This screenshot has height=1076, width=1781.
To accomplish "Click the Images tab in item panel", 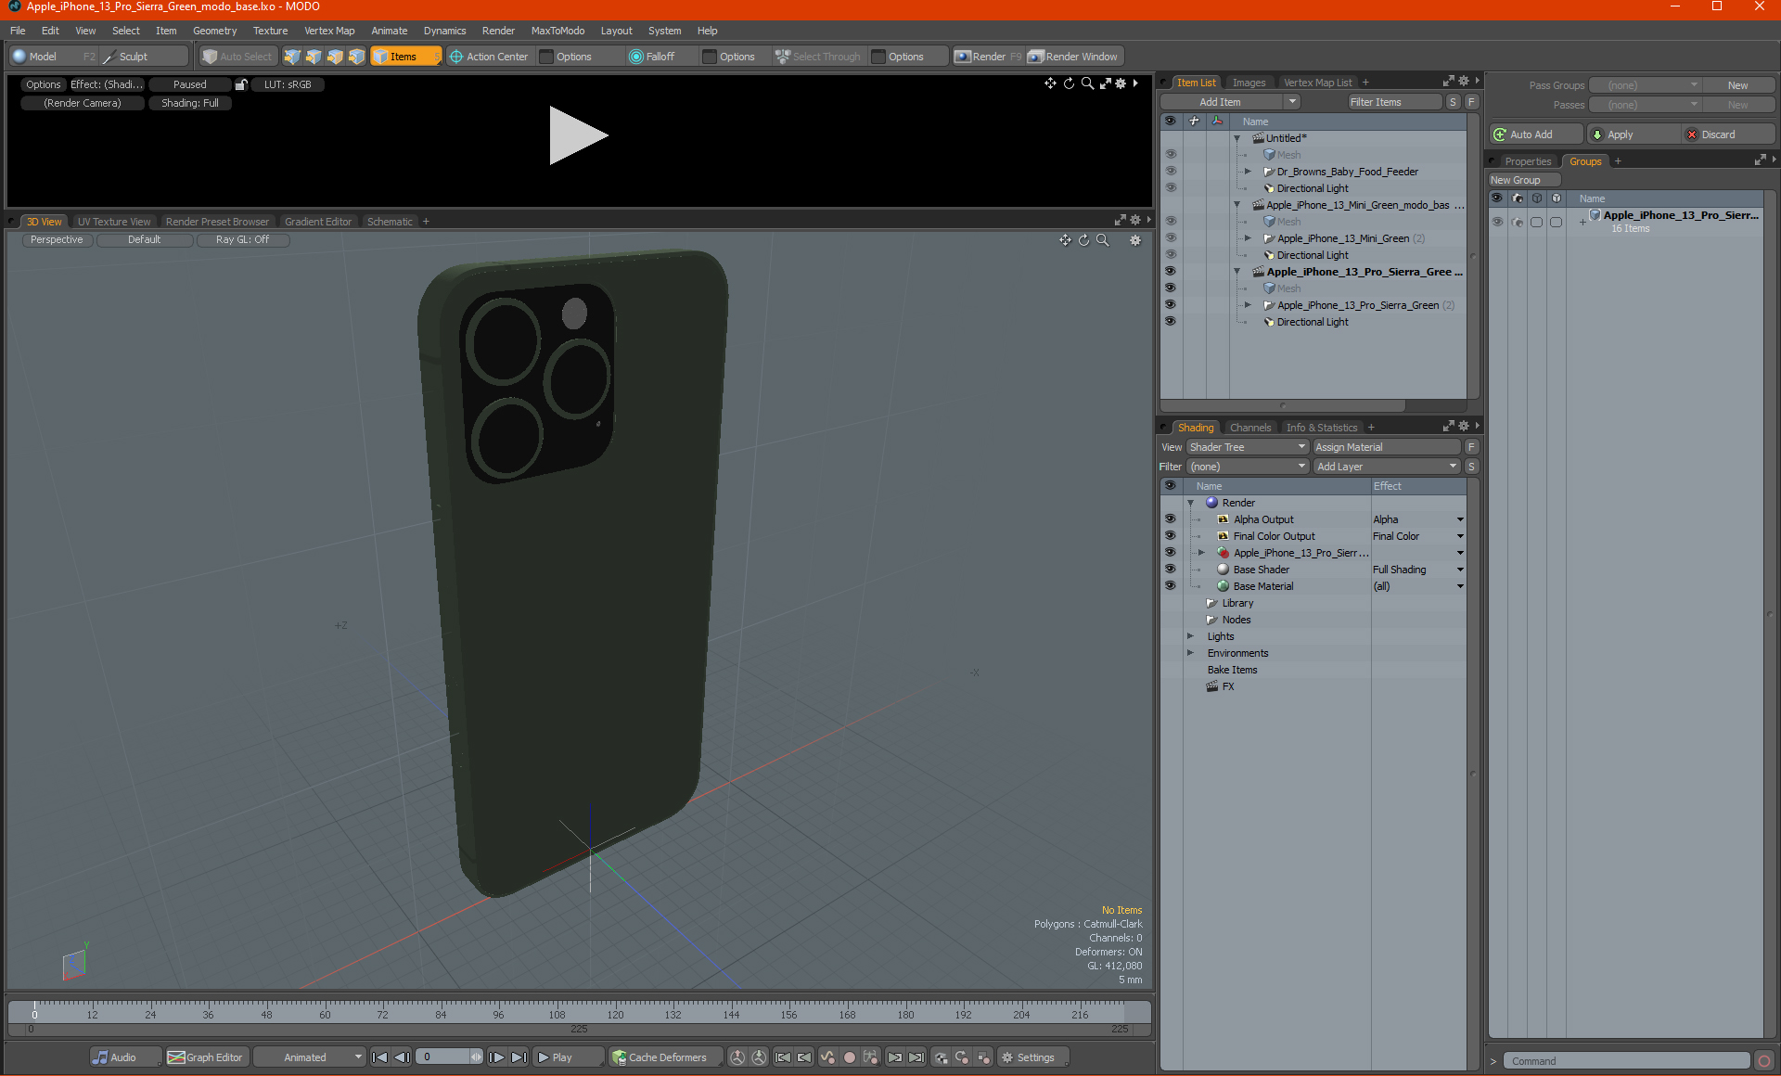I will click(1249, 82).
